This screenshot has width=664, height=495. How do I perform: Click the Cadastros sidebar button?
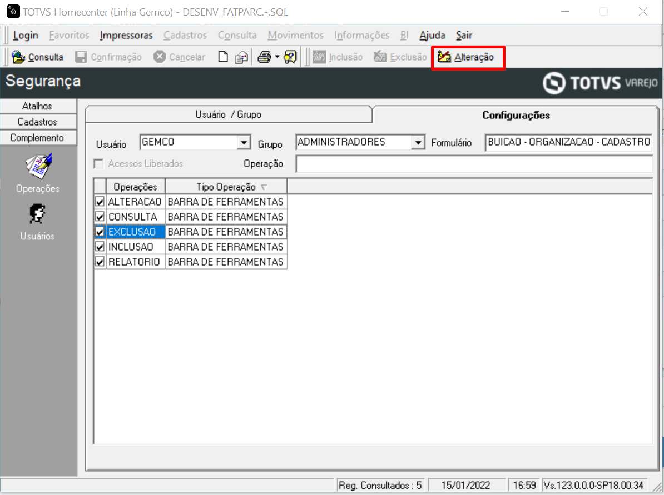38,122
